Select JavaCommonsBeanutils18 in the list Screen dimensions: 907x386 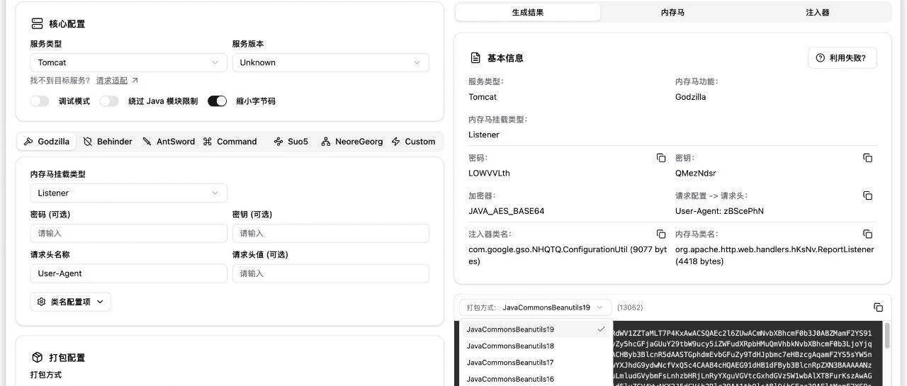[535, 346]
